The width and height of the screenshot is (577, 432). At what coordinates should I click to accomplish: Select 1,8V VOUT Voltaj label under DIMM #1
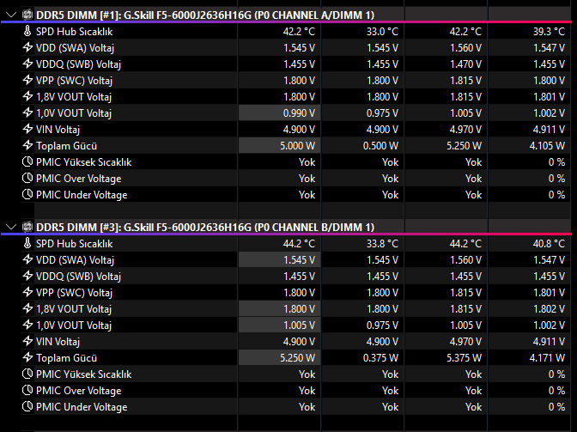[x=74, y=97]
